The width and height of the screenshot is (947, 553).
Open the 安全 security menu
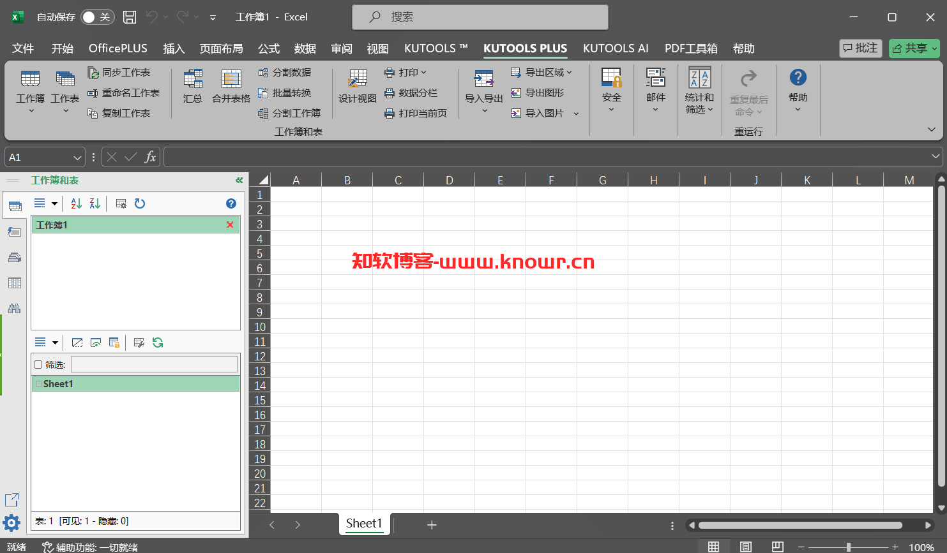point(611,91)
